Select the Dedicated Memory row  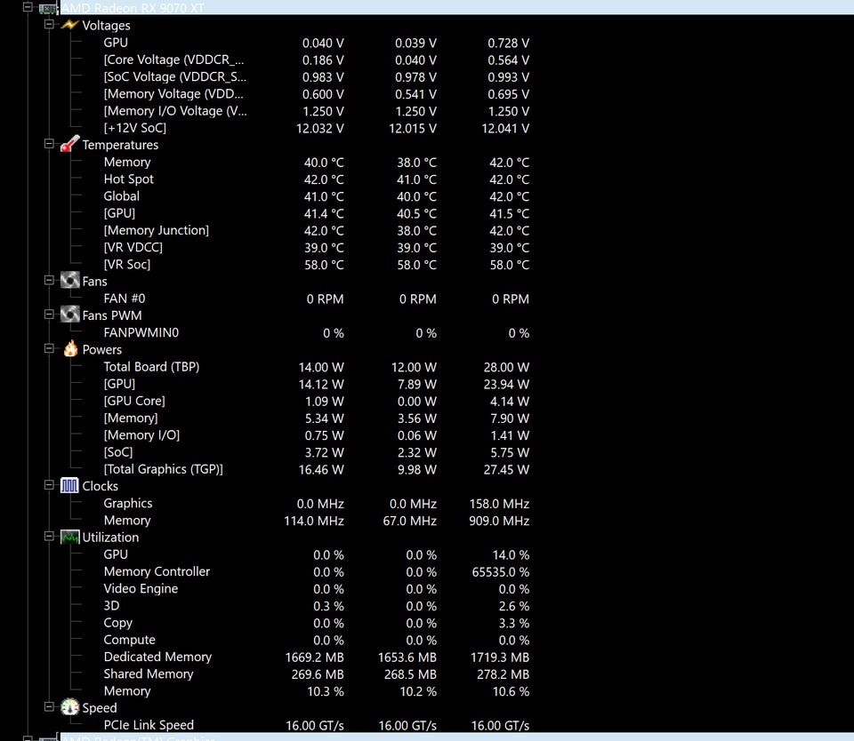point(316,657)
